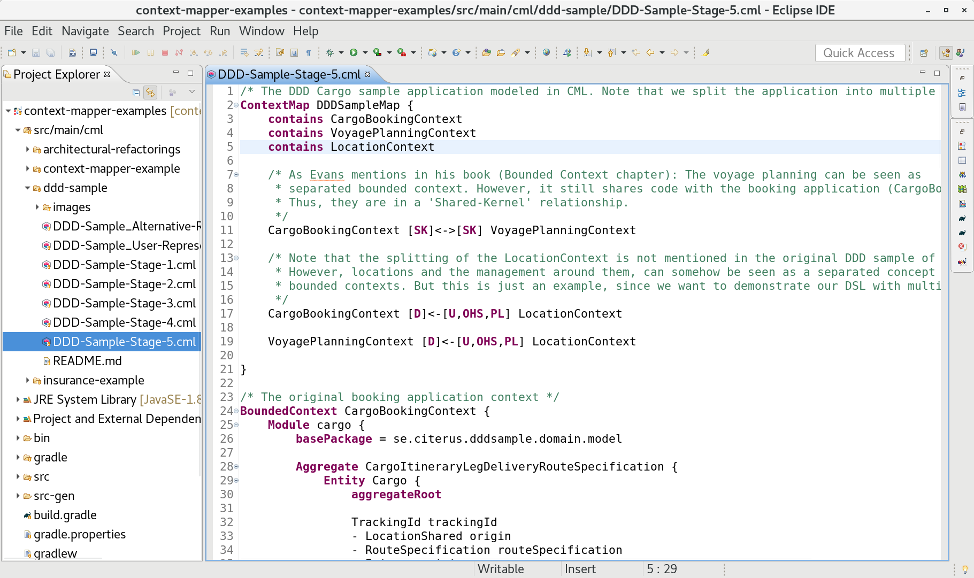
Task: Open the Navigate menu
Action: pyautogui.click(x=85, y=31)
